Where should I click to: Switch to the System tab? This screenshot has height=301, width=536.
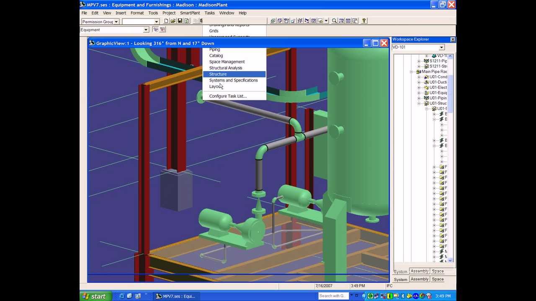pos(400,279)
